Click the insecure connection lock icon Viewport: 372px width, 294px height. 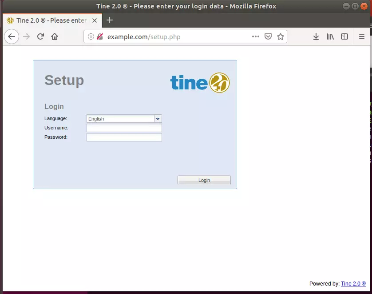(x=100, y=36)
